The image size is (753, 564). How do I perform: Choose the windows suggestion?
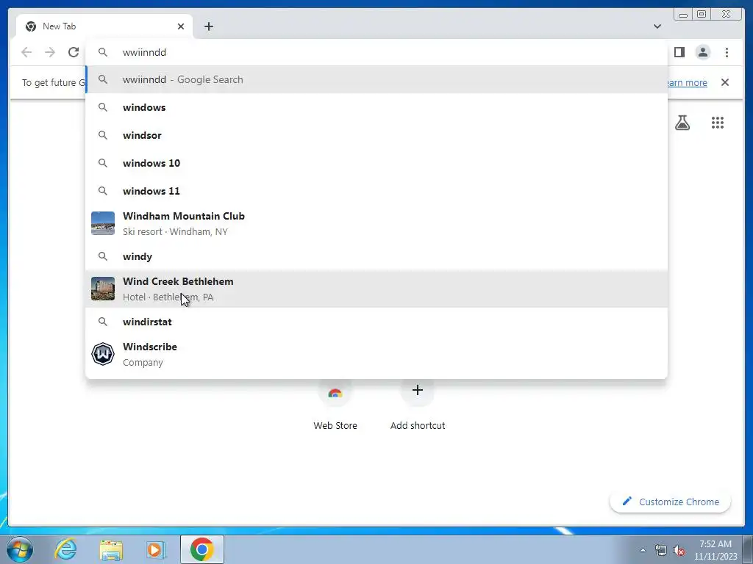(x=376, y=107)
